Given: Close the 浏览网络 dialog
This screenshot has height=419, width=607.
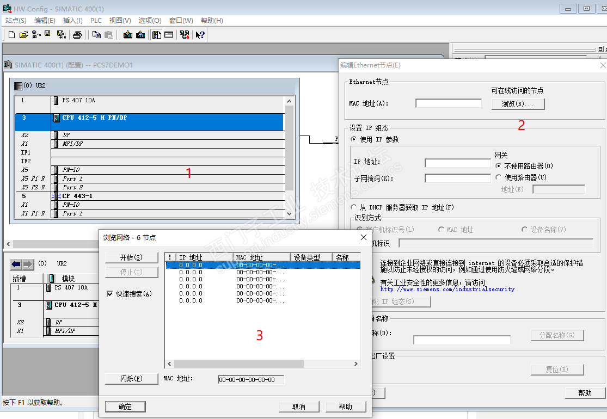Looking at the screenshot, I should (x=364, y=237).
